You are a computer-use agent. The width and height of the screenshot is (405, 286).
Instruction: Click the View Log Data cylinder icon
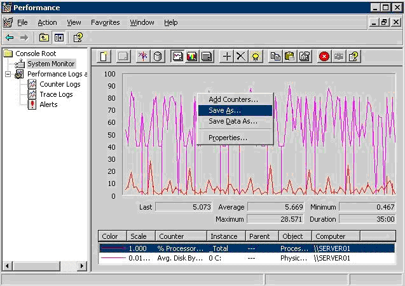pyautogui.click(x=158, y=56)
